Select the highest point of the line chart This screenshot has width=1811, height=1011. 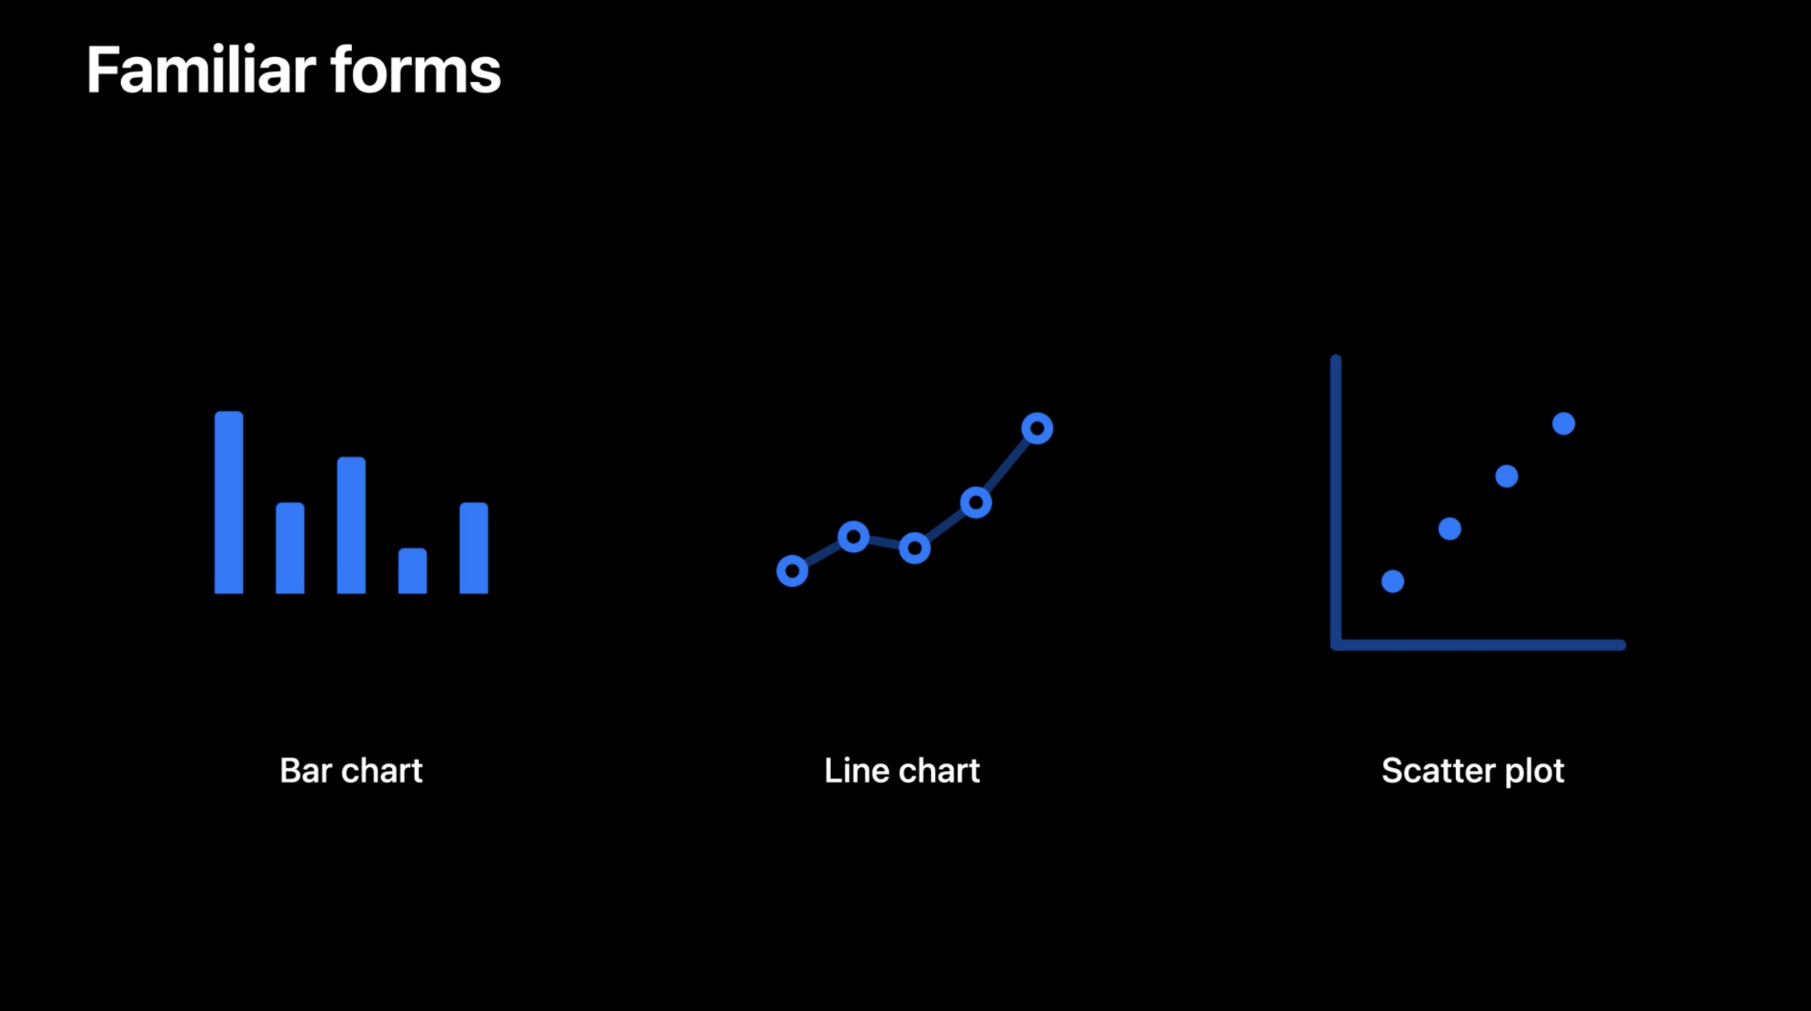1037,429
